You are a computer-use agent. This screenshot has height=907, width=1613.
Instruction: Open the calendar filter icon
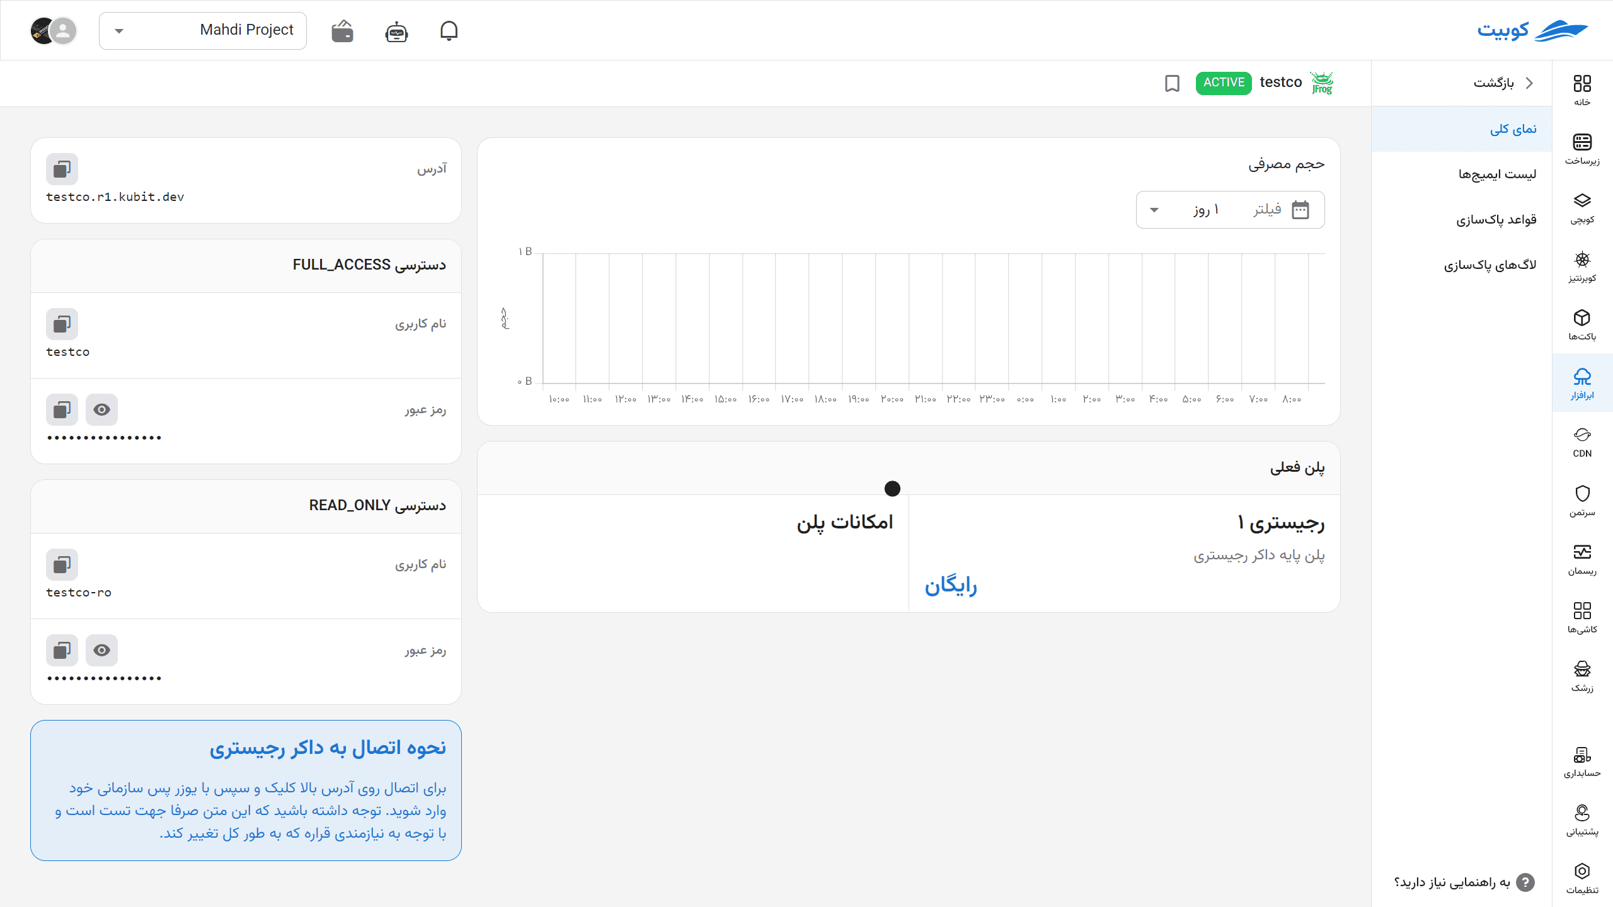tap(1300, 210)
